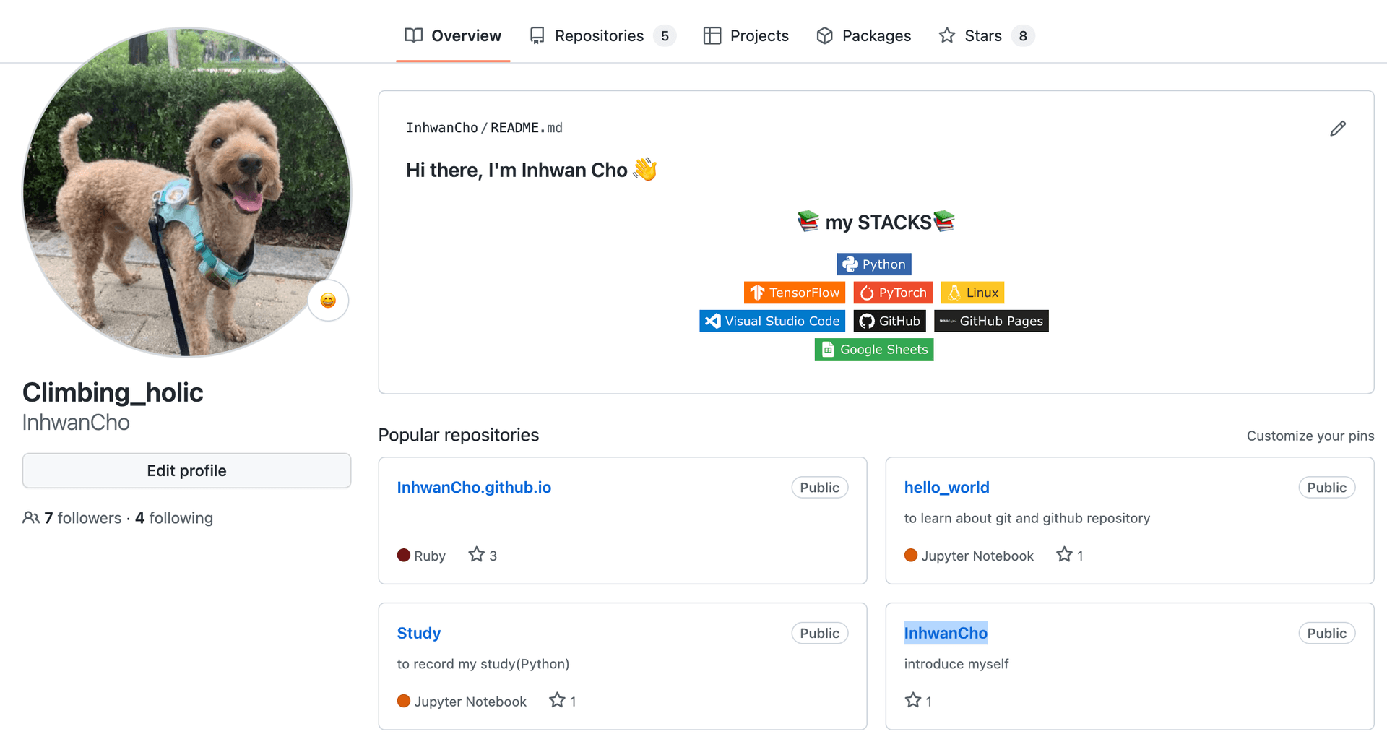
Task: Click the pencil icon to edit README
Action: click(x=1337, y=129)
